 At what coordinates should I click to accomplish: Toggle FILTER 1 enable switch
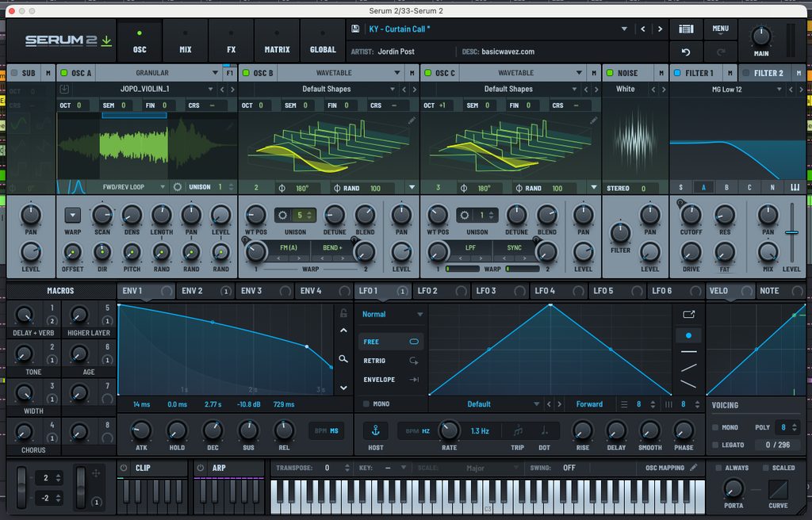point(677,73)
